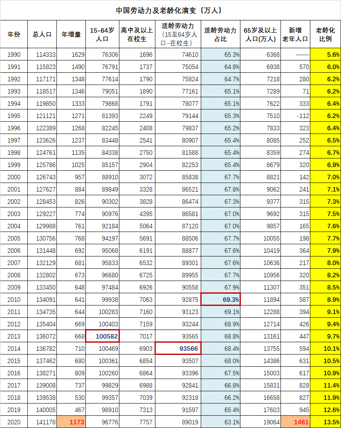Click the 总人口 column header
Screen dimensions: 341x428
pyautogui.click(x=42, y=34)
